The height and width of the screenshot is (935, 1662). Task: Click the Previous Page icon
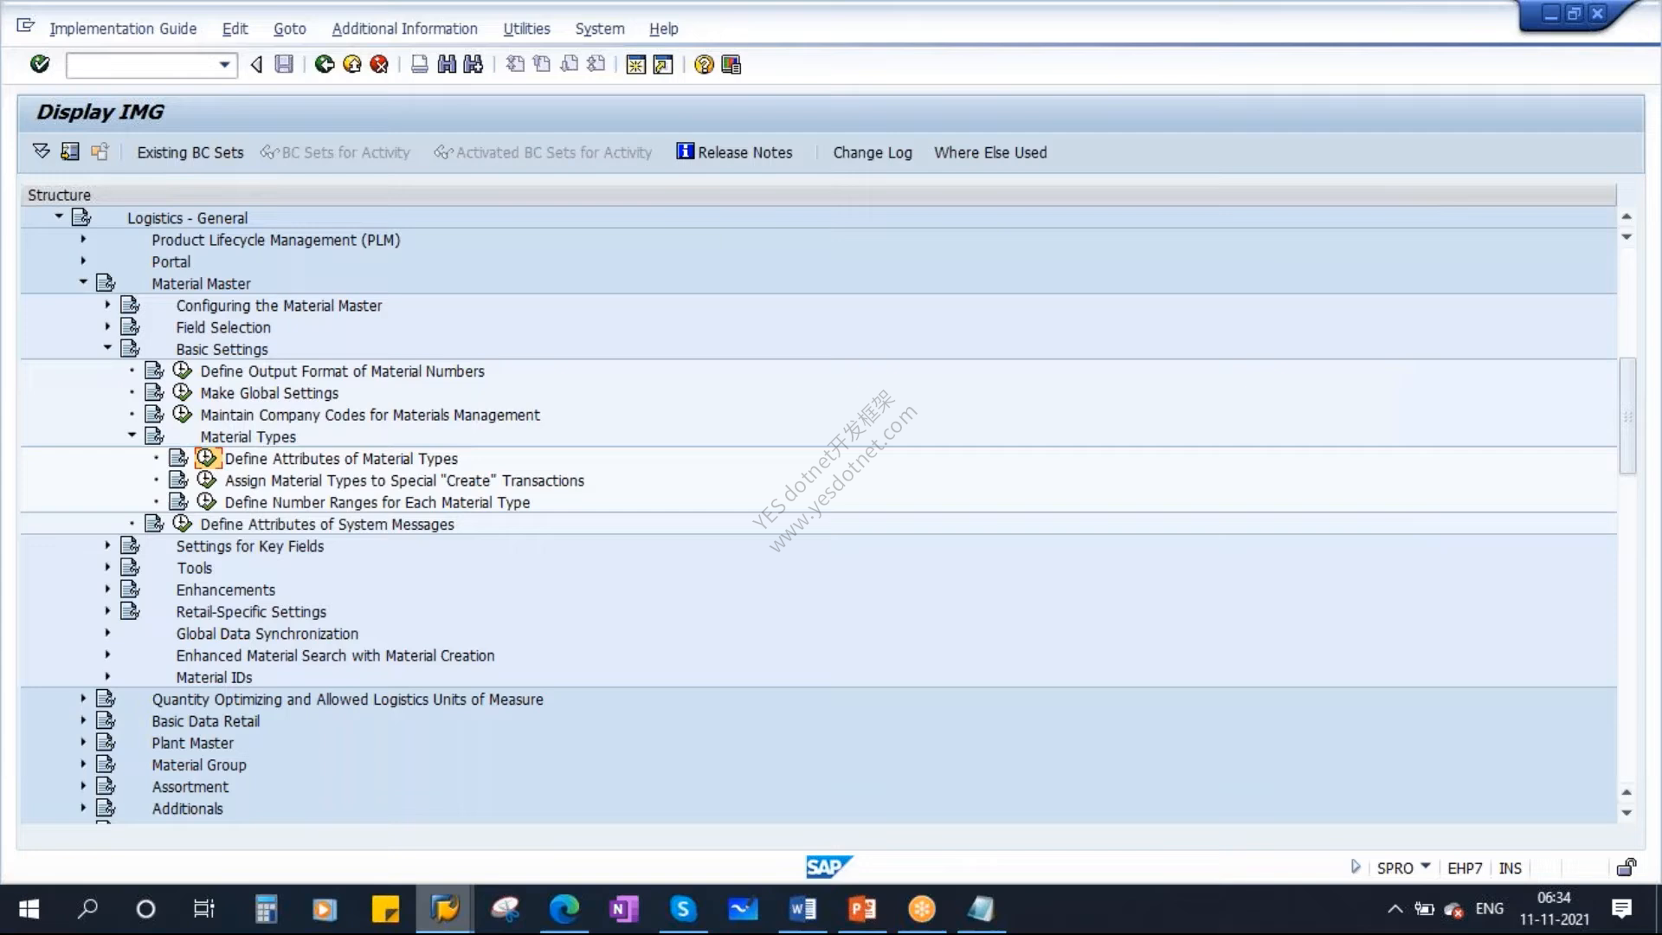[x=542, y=64]
